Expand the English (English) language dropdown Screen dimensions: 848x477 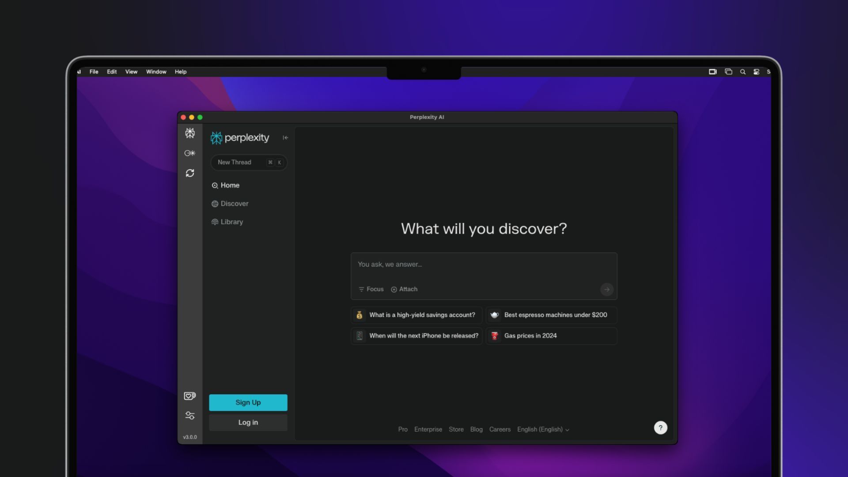(543, 430)
